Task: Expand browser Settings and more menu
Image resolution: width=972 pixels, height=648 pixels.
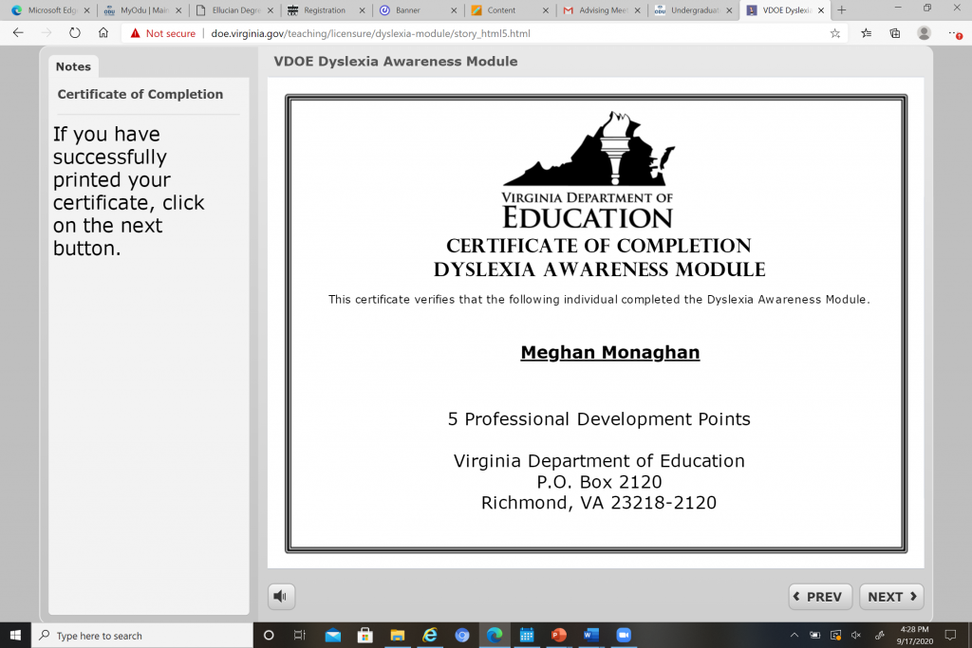Action: 954,33
